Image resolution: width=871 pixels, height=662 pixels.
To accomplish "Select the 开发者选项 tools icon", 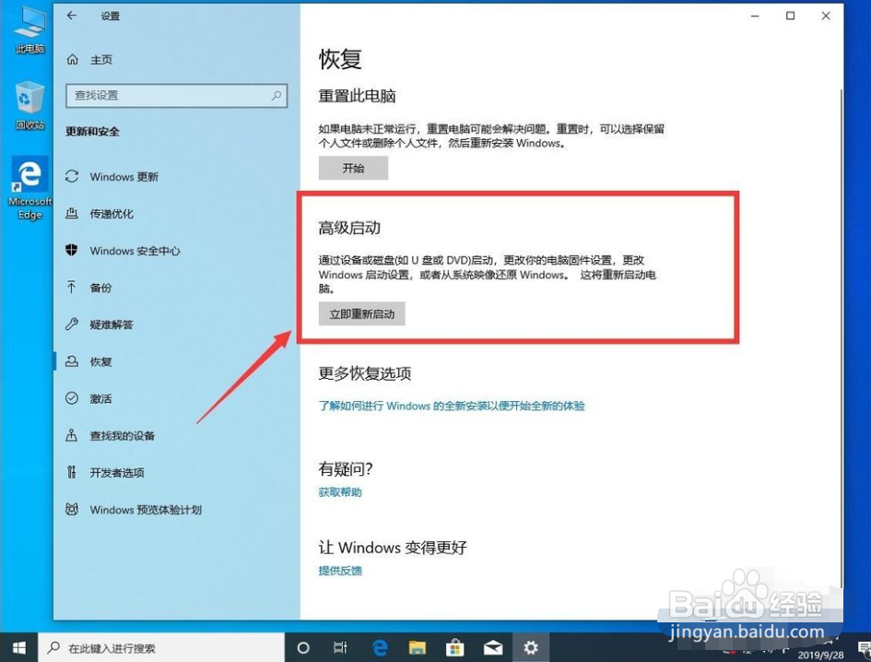I will pyautogui.click(x=72, y=472).
